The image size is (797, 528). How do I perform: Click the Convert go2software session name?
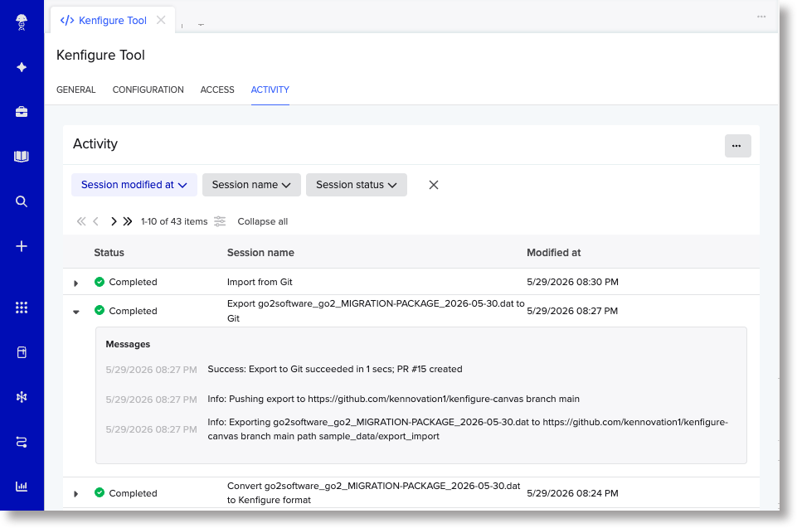point(373,493)
